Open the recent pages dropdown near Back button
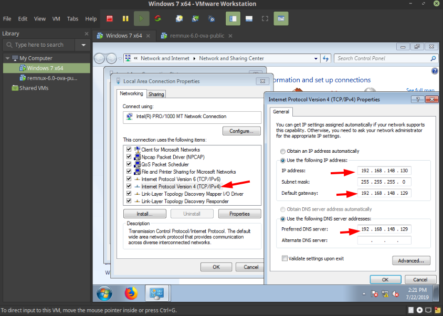The height and width of the screenshot is (316, 443). click(x=120, y=58)
